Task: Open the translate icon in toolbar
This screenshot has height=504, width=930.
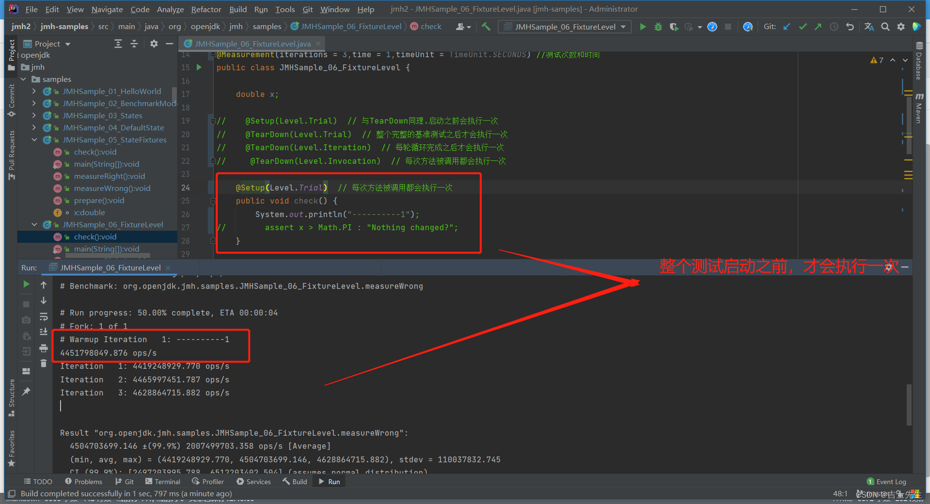Action: tap(869, 27)
